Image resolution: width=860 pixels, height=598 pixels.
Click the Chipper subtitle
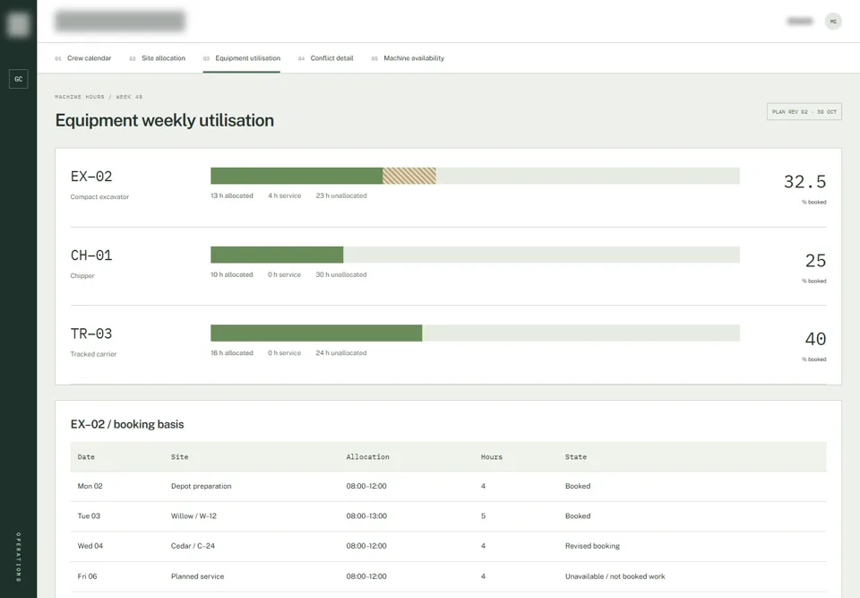click(82, 275)
